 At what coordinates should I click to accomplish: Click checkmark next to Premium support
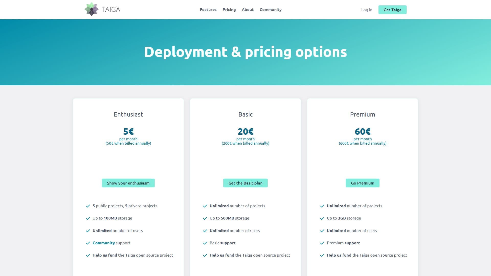(322, 243)
